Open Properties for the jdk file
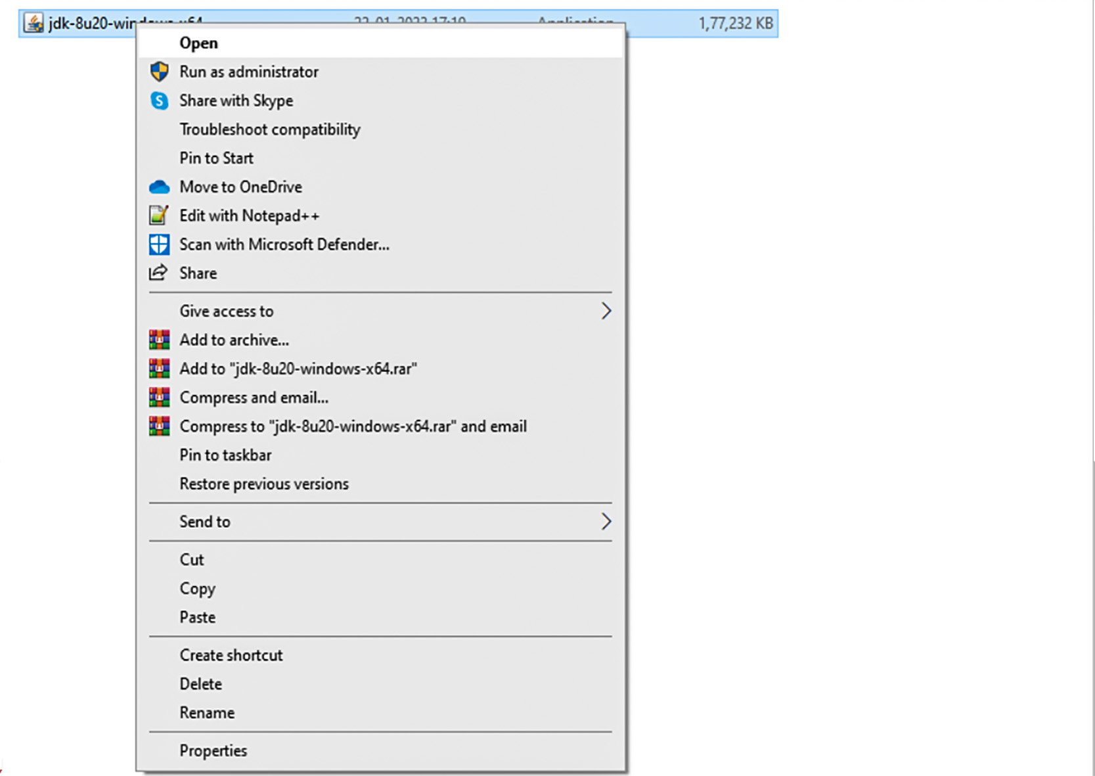Screen dimensions: 1095x776 tap(213, 751)
